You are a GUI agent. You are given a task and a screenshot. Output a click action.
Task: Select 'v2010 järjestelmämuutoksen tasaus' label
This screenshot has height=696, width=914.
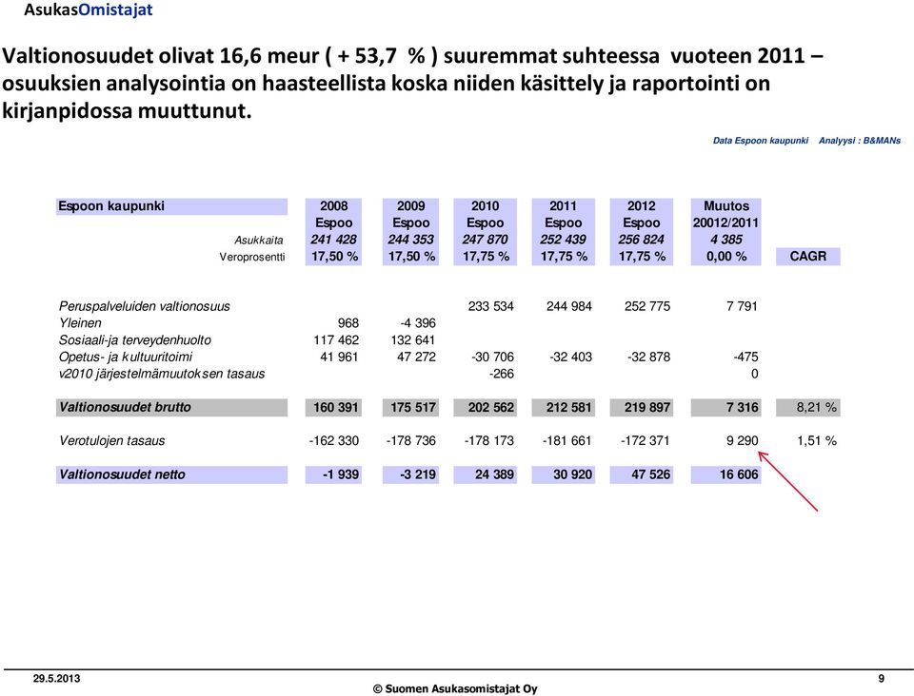click(162, 375)
